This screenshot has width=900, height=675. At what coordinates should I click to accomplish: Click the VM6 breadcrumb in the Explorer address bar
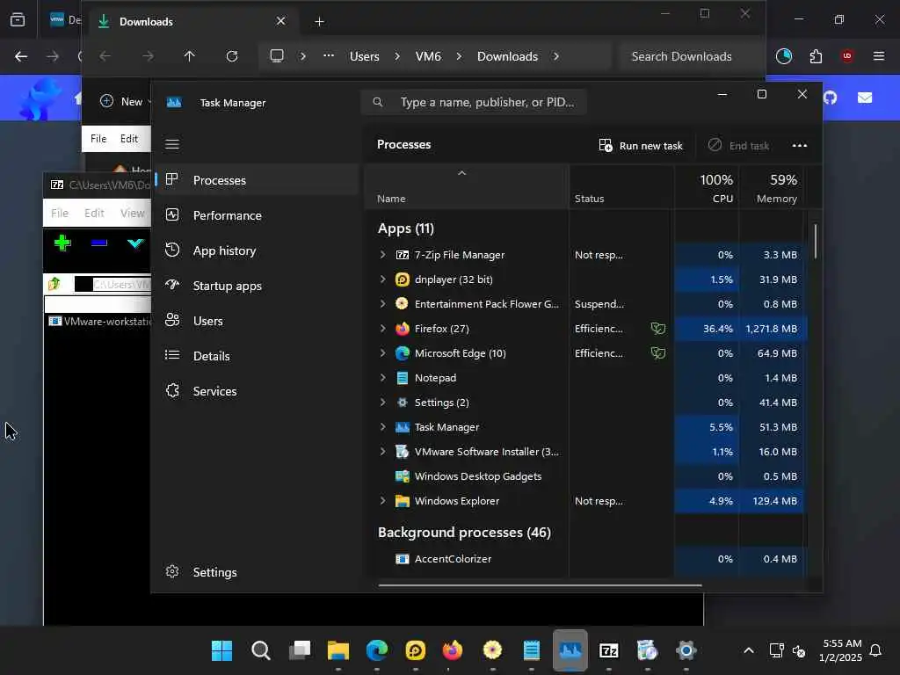tap(428, 56)
